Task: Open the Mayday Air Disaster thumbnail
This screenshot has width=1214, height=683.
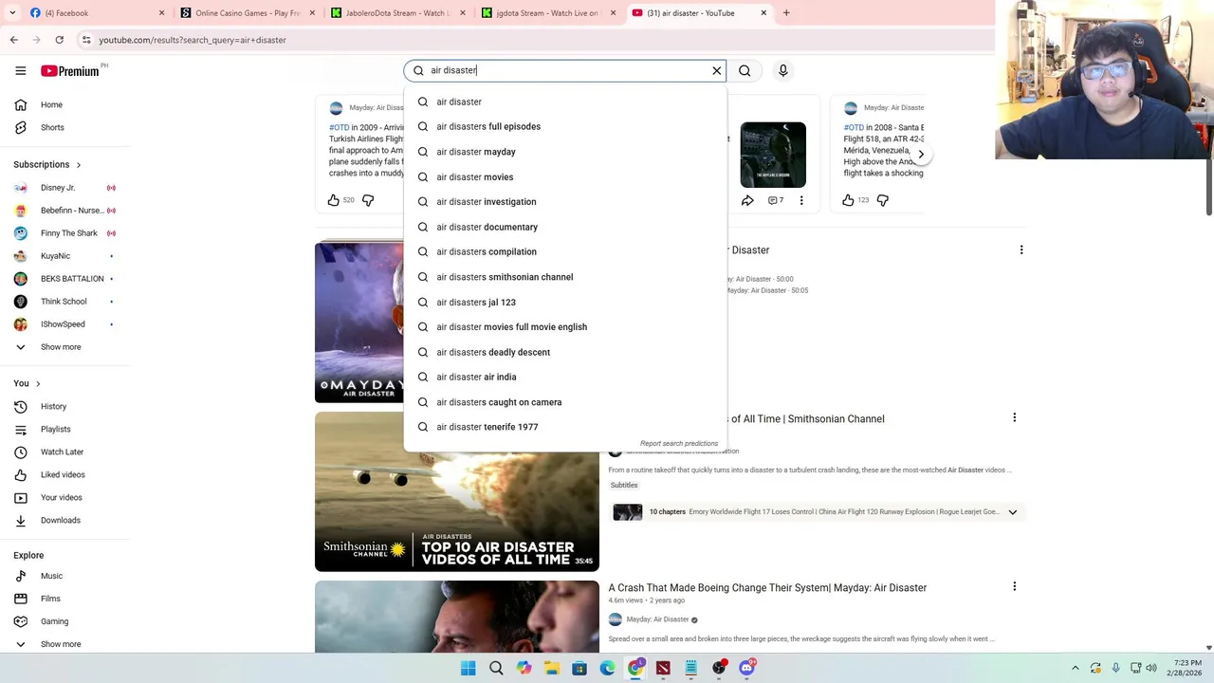Action: 359,323
